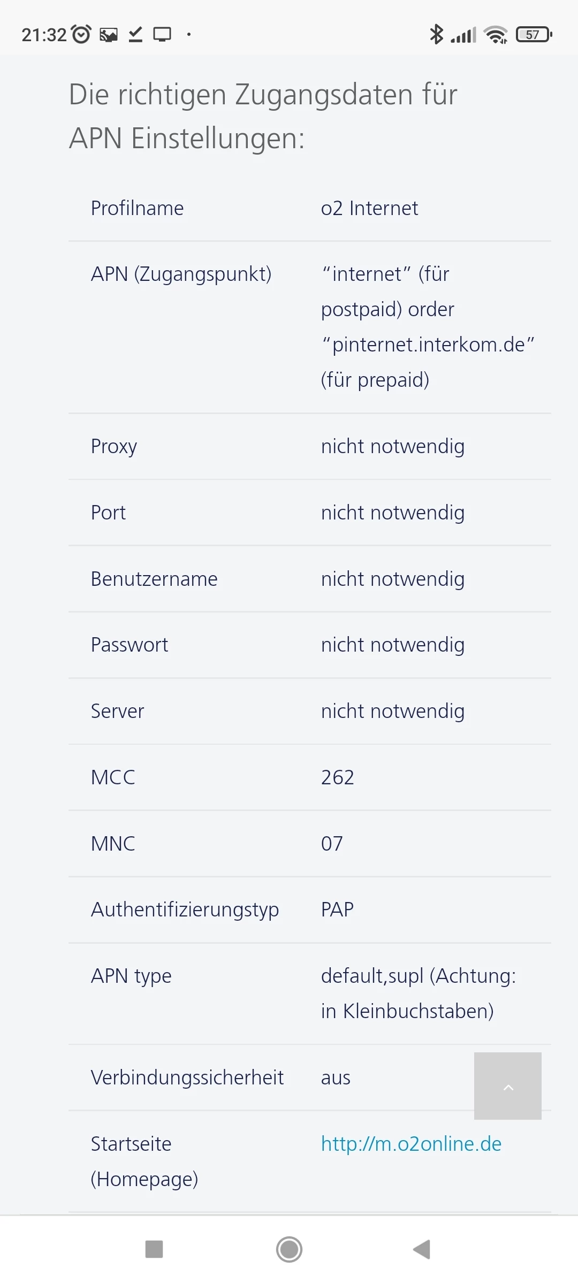The image size is (578, 1284).
Task: Tap the scroll-to-top chevron button
Action: 507,1086
